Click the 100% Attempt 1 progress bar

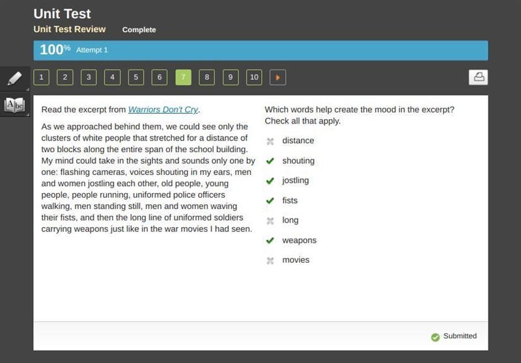[x=261, y=51]
